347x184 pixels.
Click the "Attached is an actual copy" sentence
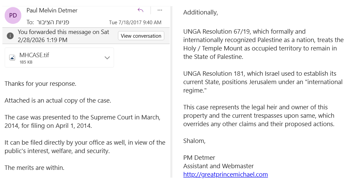(x=58, y=100)
